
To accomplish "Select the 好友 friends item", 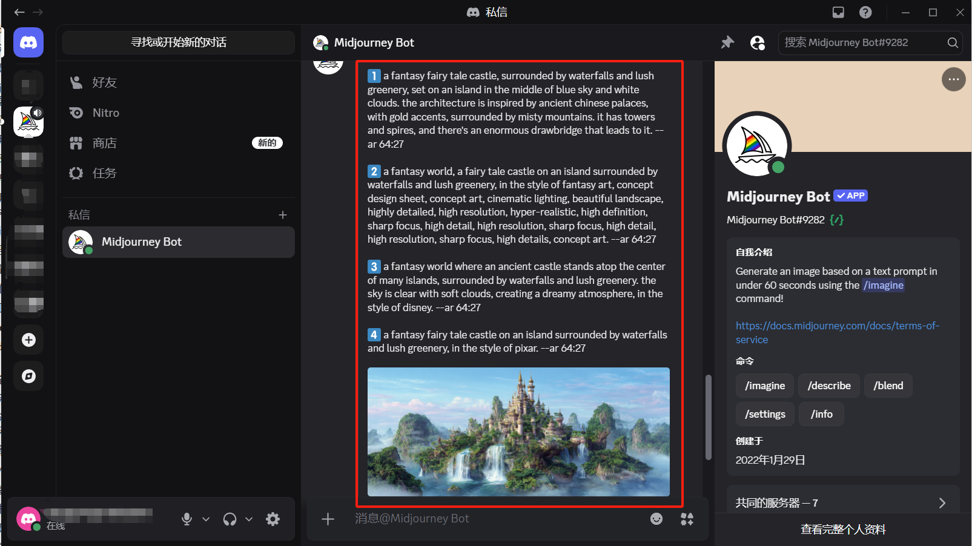I will coord(104,83).
